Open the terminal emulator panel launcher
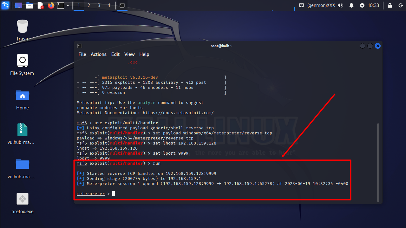Image resolution: width=406 pixels, height=228 pixels. [61, 5]
